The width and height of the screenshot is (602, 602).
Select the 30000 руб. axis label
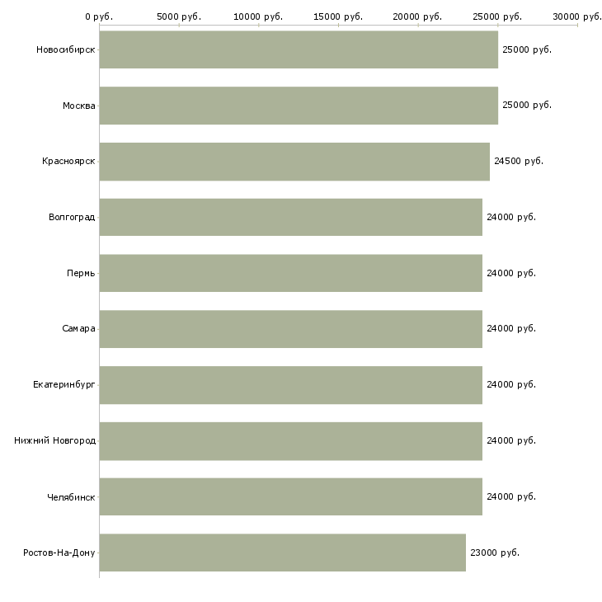point(576,16)
